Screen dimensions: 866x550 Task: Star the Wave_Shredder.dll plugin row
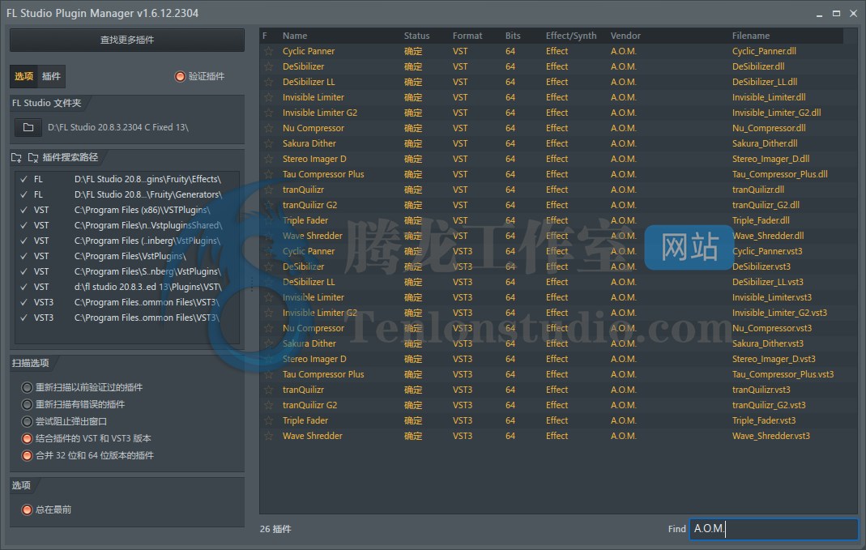(x=268, y=236)
